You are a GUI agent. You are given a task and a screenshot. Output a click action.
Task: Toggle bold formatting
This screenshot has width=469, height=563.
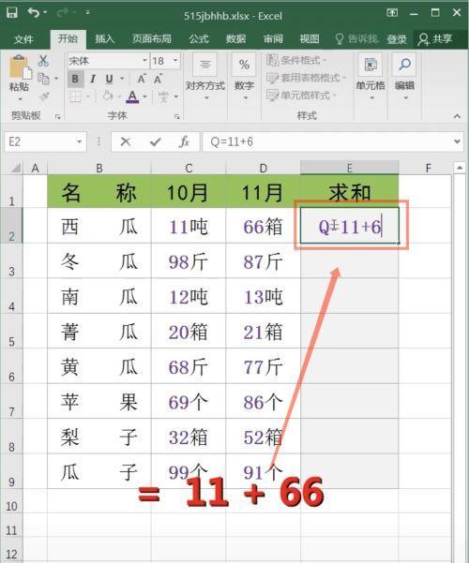point(75,79)
